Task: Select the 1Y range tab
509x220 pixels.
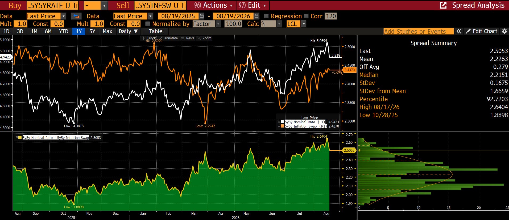Action: click(x=79, y=31)
